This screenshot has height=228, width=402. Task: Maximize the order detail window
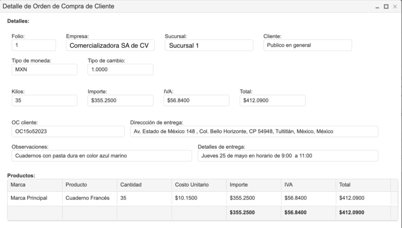386,7
